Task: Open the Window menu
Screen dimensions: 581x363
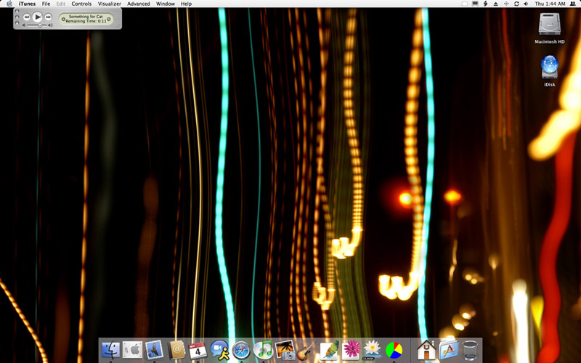Action: pyautogui.click(x=166, y=4)
